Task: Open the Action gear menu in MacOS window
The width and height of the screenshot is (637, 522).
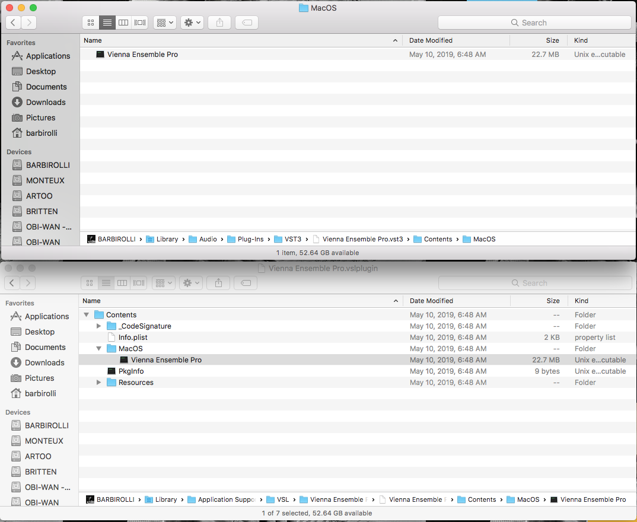Action: 192,23
